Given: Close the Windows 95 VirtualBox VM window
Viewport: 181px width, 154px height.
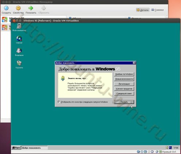Looking at the screenshot, I should click(x=14, y=21).
